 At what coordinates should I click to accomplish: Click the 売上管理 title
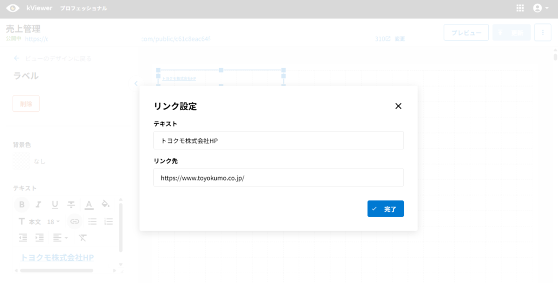pos(23,28)
